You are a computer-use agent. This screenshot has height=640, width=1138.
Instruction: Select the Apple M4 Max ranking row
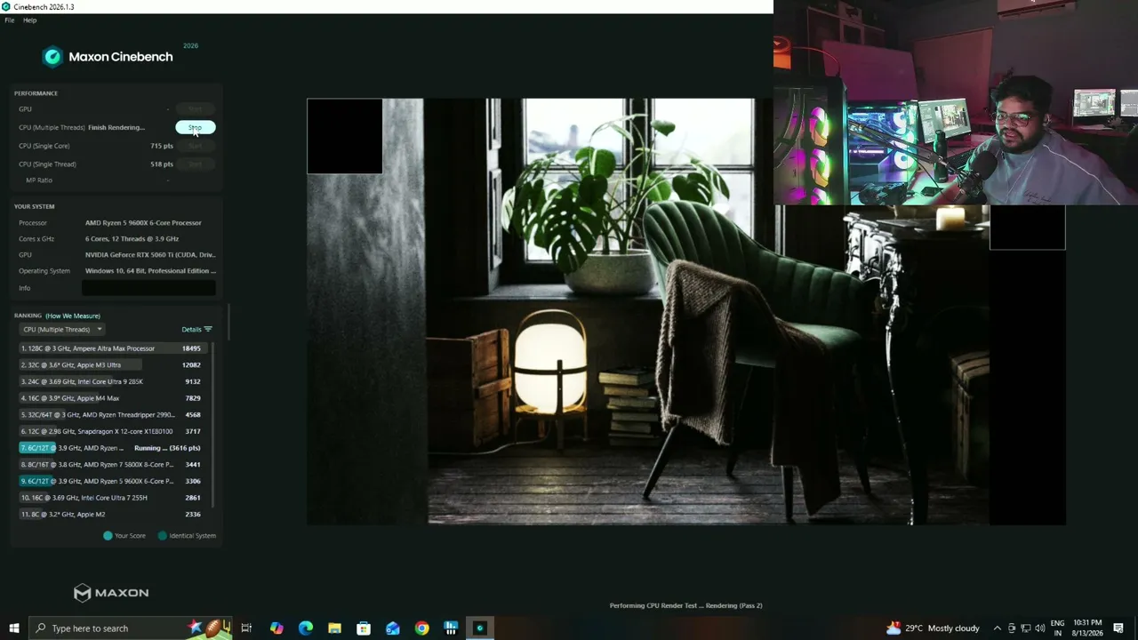click(111, 398)
